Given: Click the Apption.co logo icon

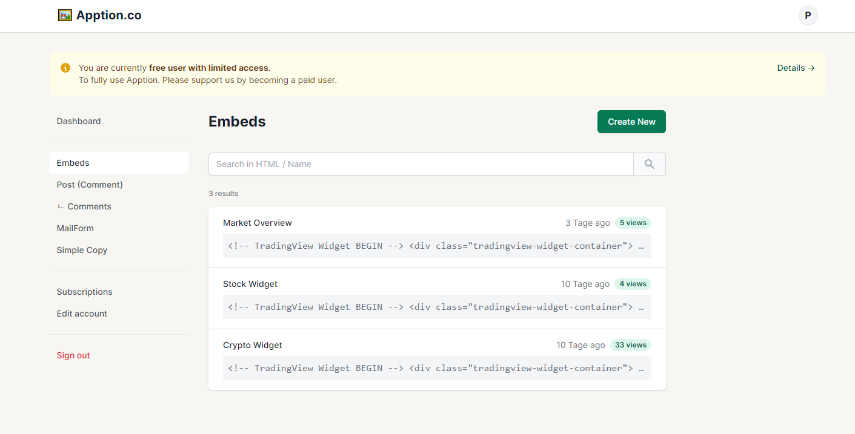Looking at the screenshot, I should pyautogui.click(x=65, y=15).
